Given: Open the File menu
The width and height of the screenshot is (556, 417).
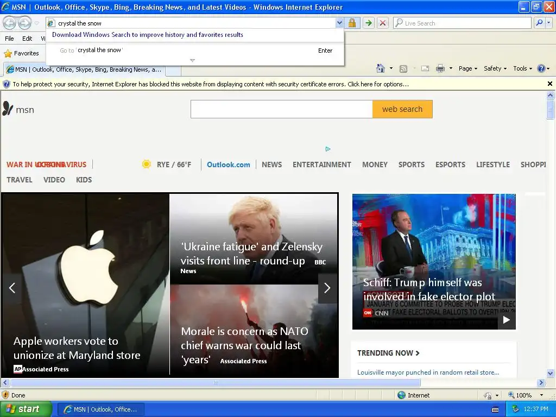Looking at the screenshot, I should (x=10, y=39).
